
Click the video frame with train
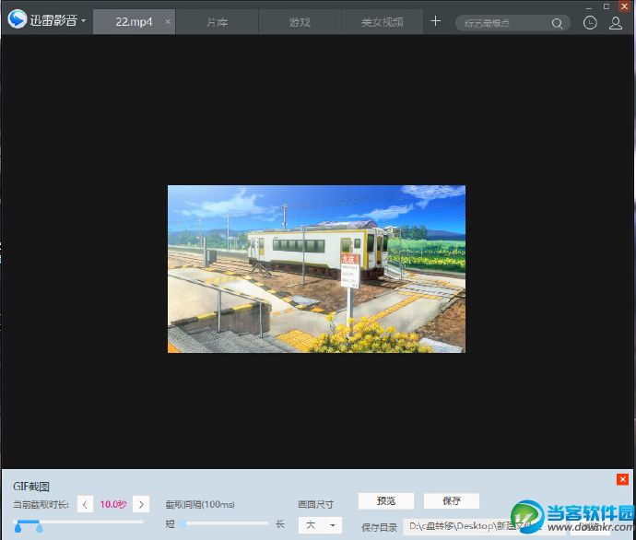[316, 269]
